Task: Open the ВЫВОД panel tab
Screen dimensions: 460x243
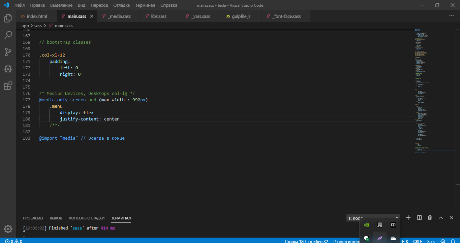Action: pyautogui.click(x=56, y=218)
